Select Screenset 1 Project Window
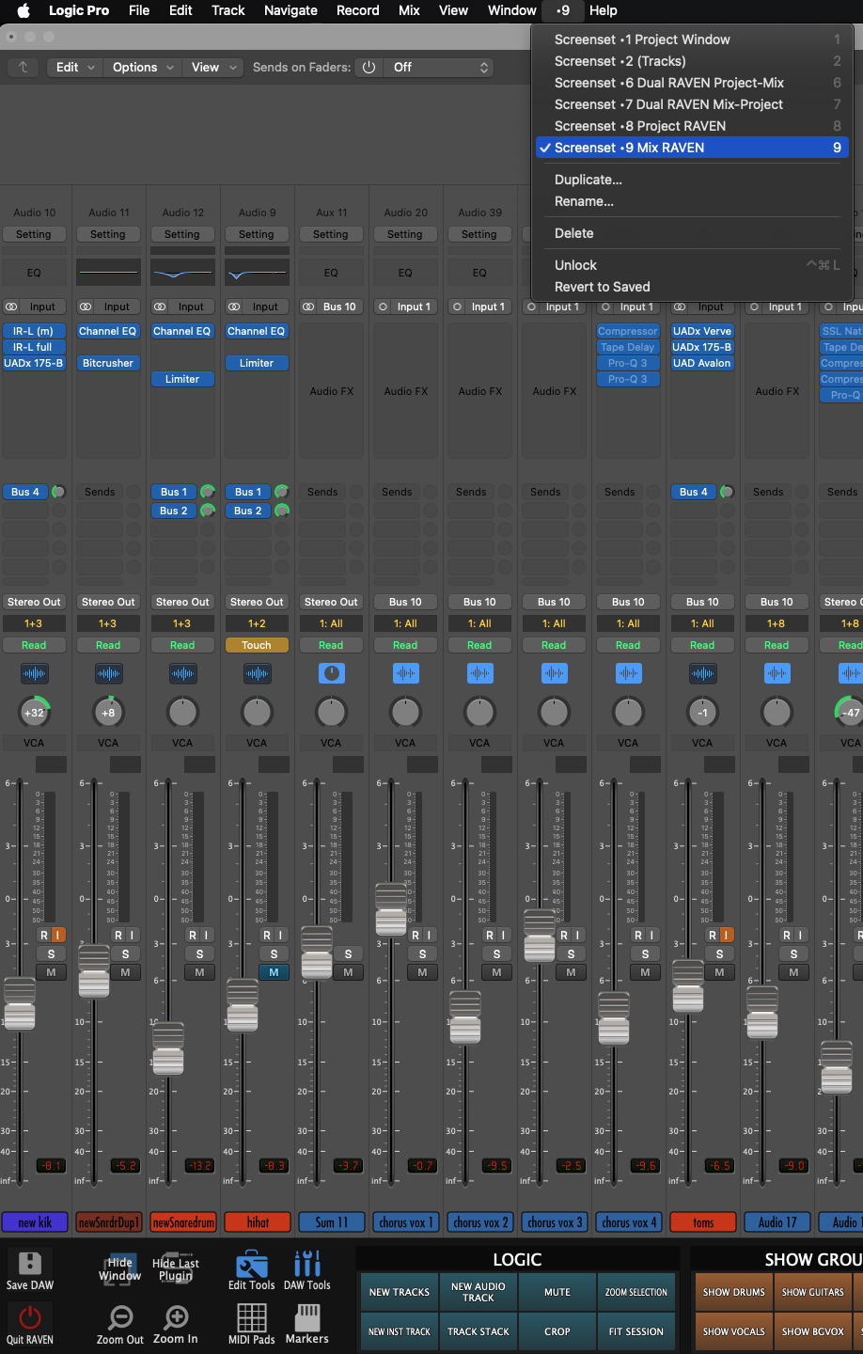 pyautogui.click(x=692, y=39)
